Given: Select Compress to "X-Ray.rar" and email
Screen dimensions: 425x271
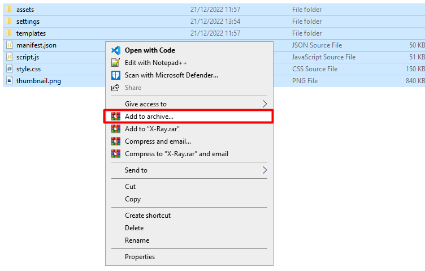Looking at the screenshot, I should point(176,154).
